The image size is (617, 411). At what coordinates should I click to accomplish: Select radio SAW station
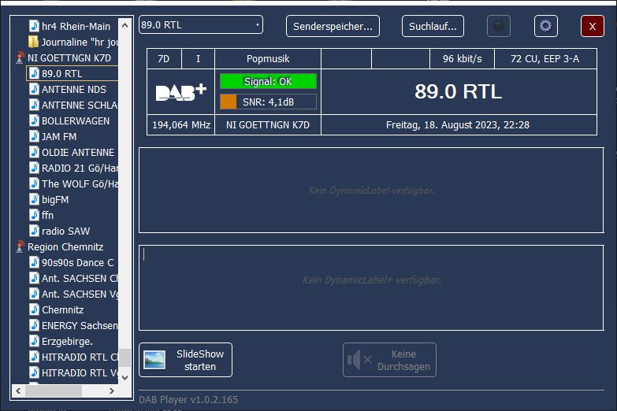tap(65, 231)
